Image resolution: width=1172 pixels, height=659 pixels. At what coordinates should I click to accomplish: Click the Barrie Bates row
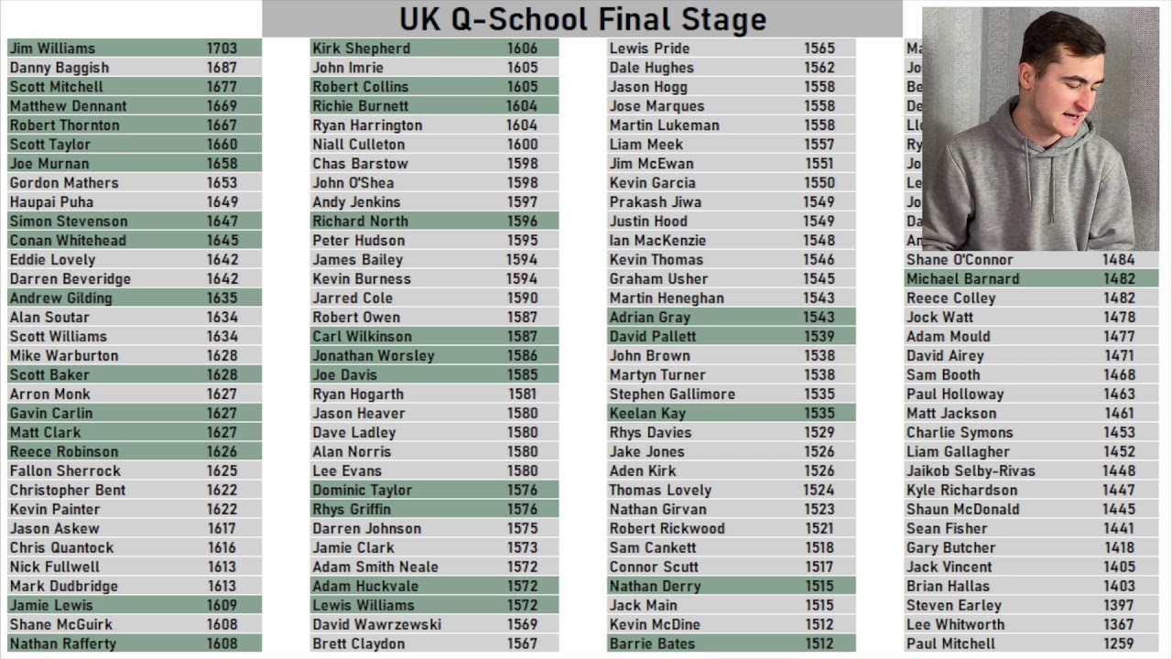[732, 643]
